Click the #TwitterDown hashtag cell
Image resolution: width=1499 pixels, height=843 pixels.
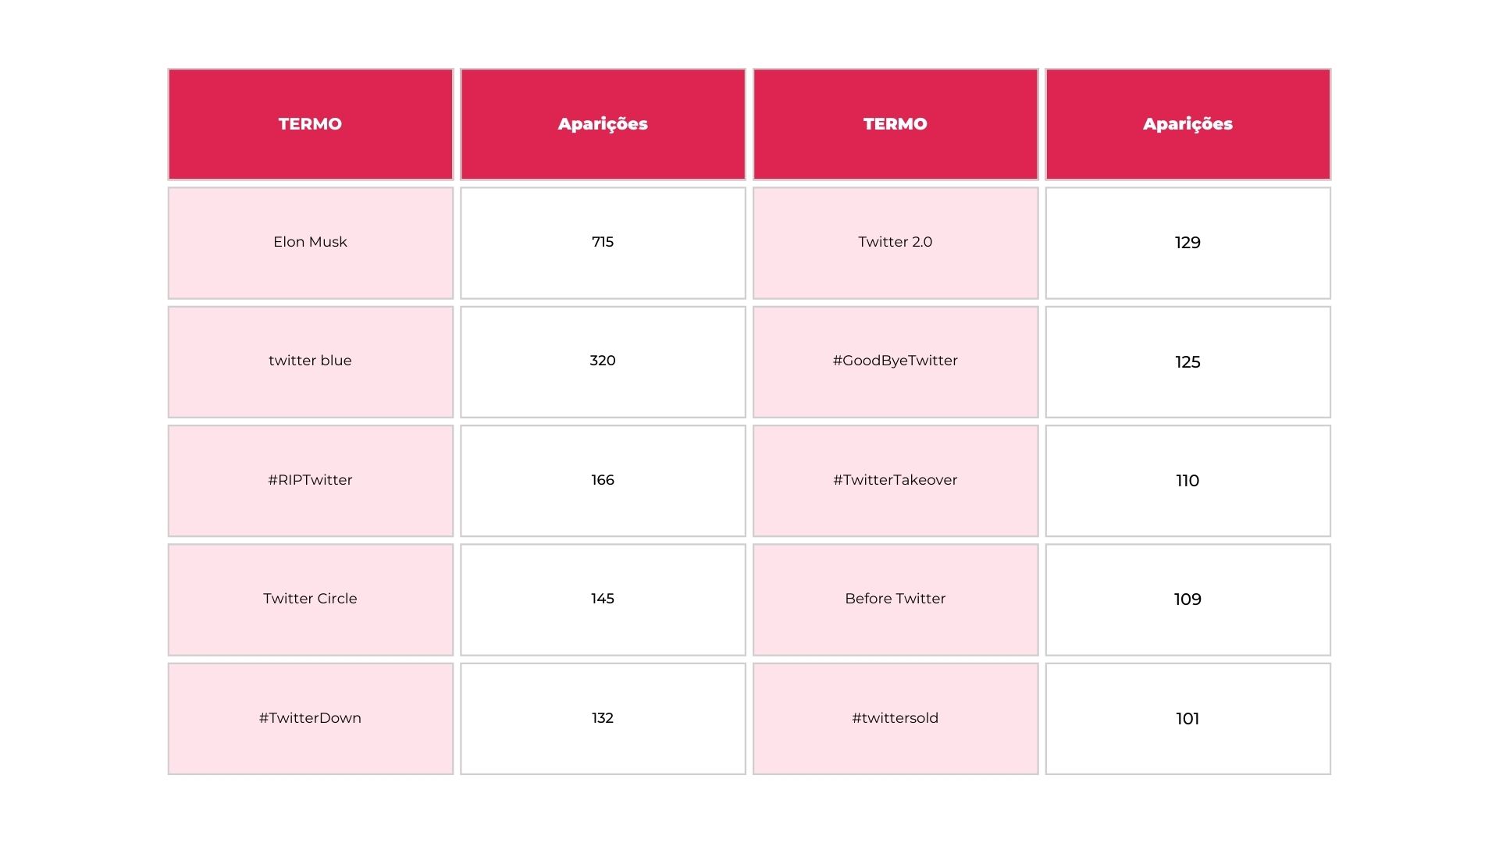tap(310, 718)
